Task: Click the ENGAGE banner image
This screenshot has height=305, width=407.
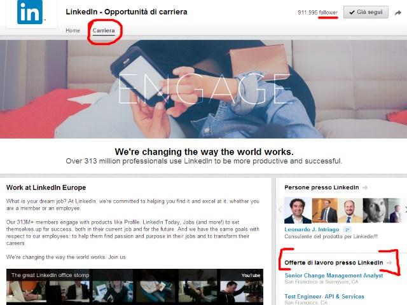Action: coord(203,89)
